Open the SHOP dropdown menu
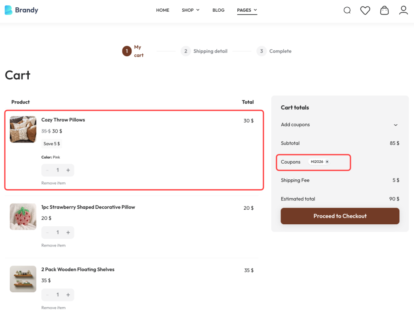414x317 pixels. 190,10
